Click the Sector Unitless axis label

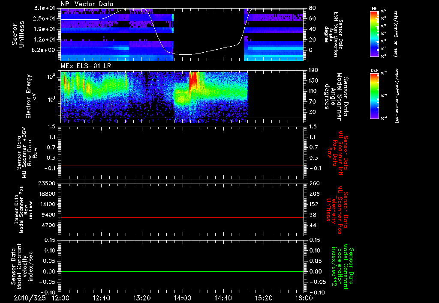(x=18, y=34)
